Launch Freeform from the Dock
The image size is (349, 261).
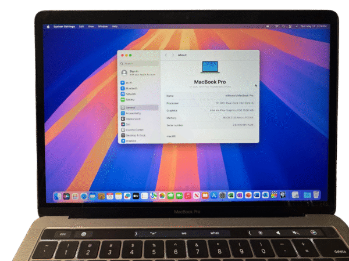(x=127, y=196)
